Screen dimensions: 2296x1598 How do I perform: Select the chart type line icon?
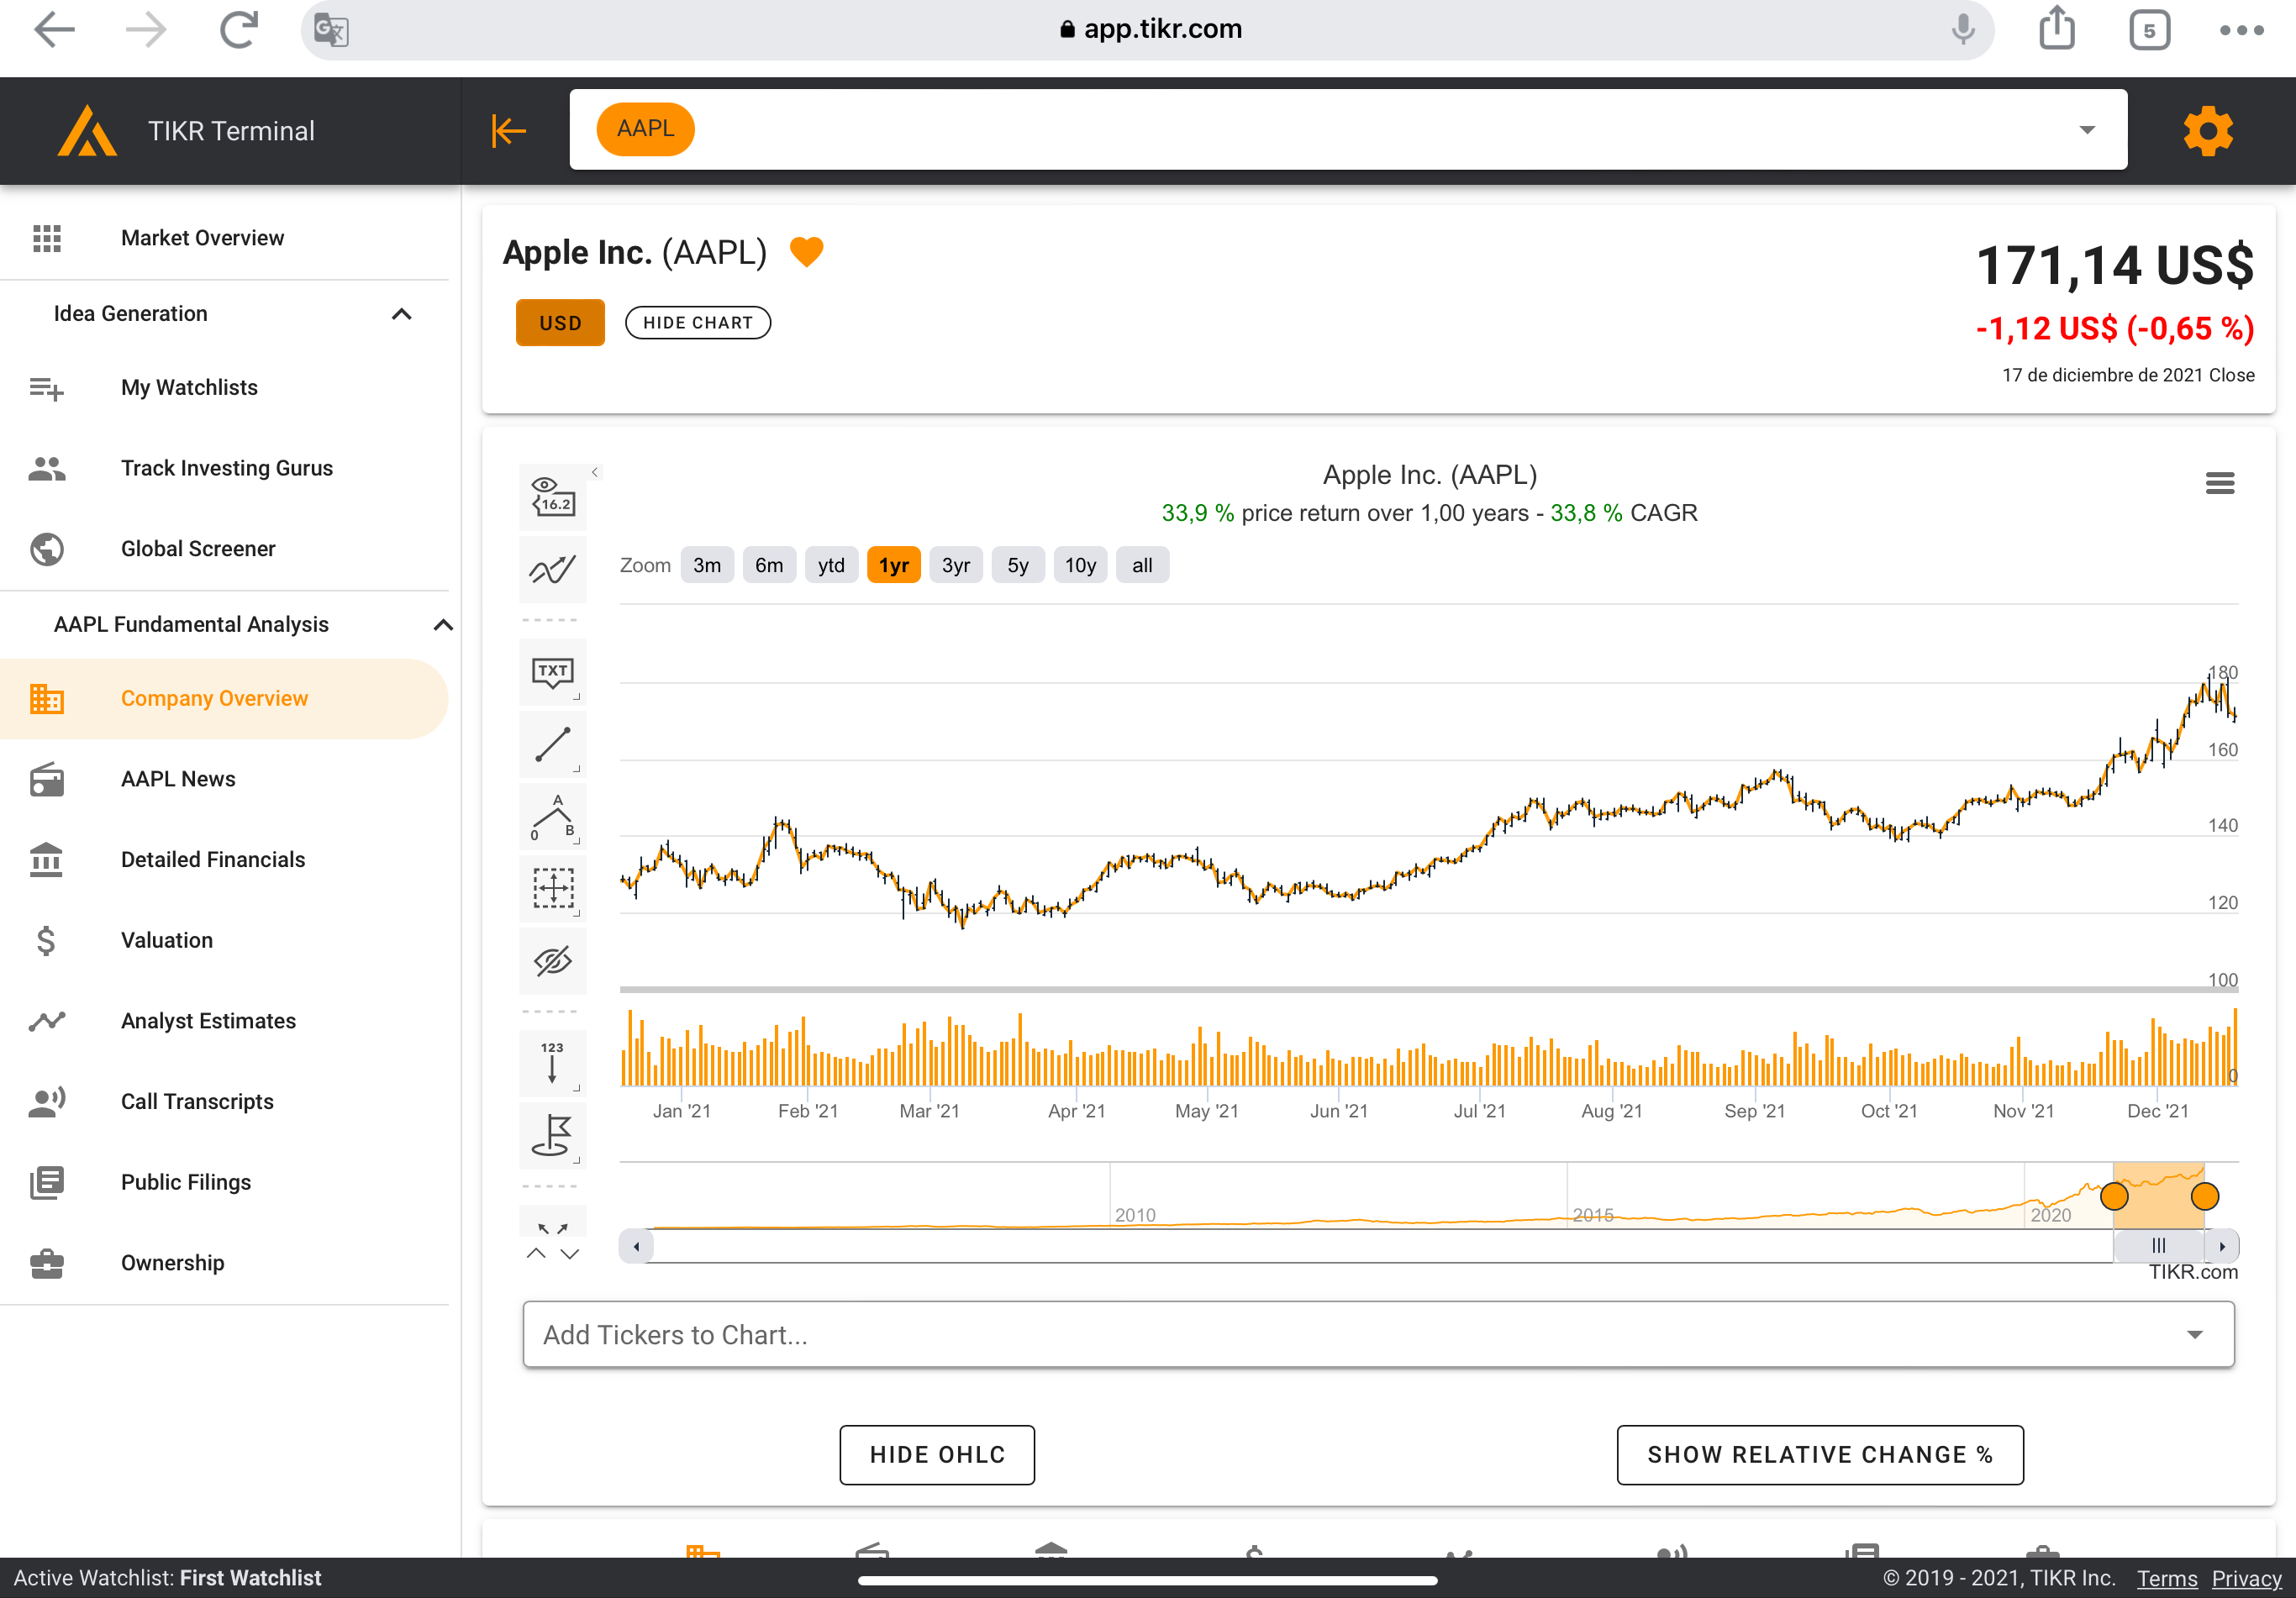point(552,570)
